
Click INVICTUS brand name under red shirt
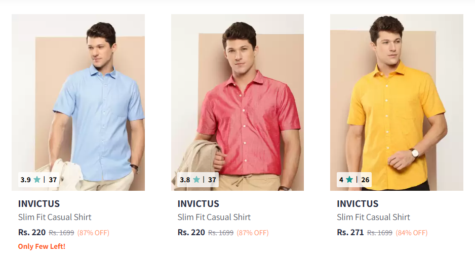[x=198, y=204]
